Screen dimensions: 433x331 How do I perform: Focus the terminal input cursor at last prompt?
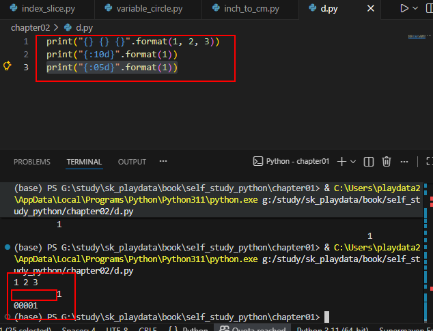326,317
